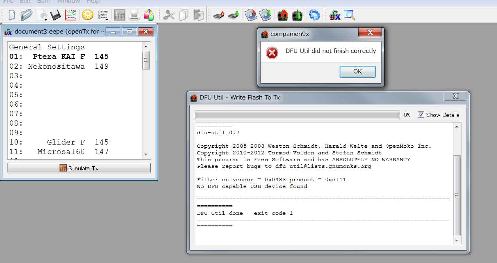This screenshot has width=497, height=263.
Task: Copy using the double-page icon
Action: tap(184, 15)
